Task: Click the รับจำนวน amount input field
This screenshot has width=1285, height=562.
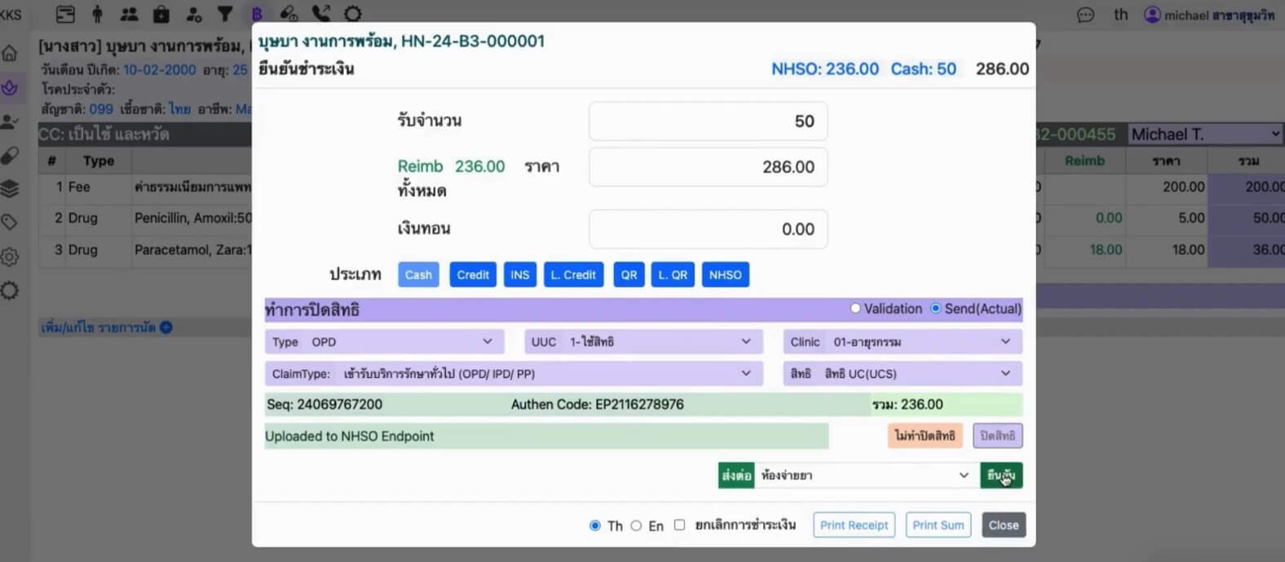Action: click(x=708, y=121)
